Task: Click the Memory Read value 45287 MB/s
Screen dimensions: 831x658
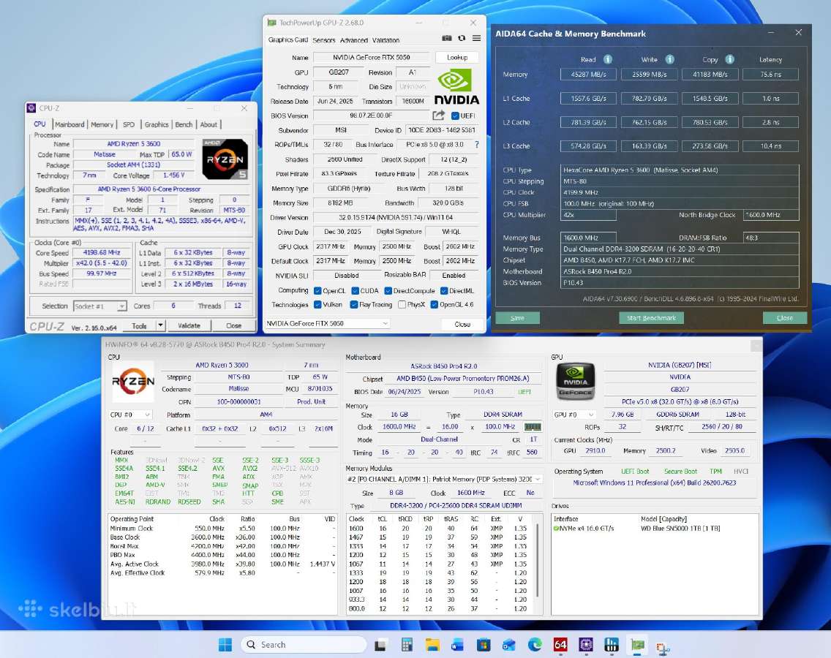Action: (588, 74)
